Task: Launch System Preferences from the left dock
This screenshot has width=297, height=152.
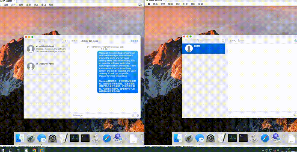Action: (x=52, y=138)
